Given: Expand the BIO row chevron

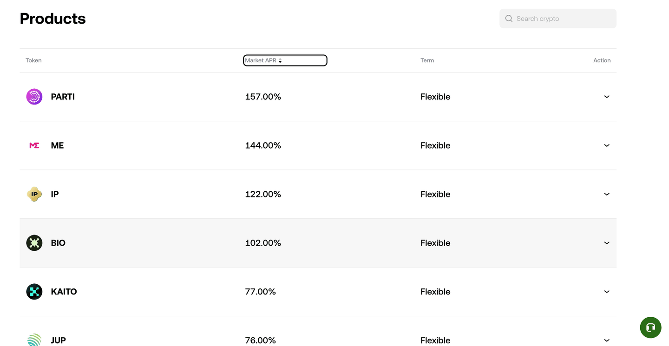Looking at the screenshot, I should pyautogui.click(x=607, y=243).
